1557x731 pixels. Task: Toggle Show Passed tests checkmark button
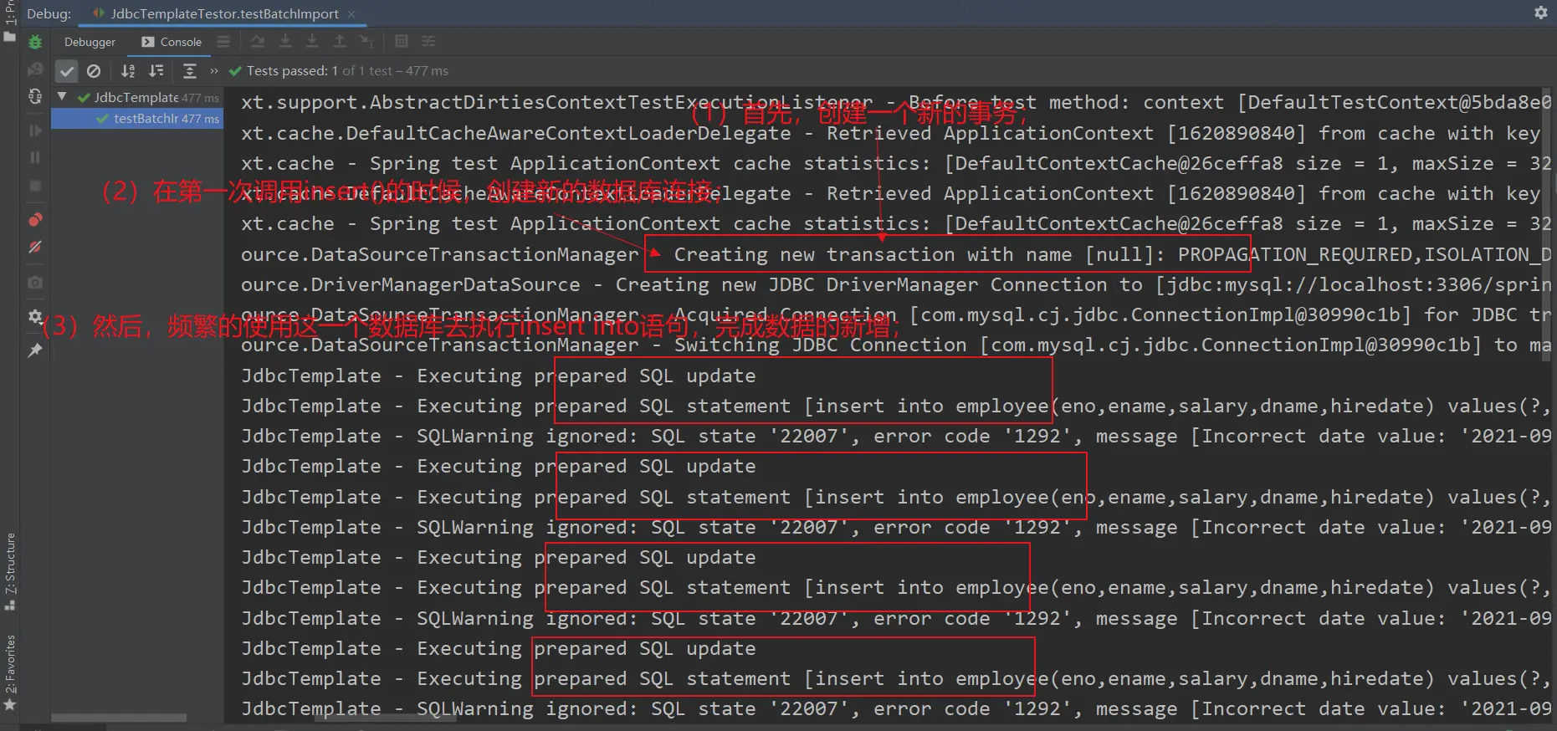(x=67, y=71)
